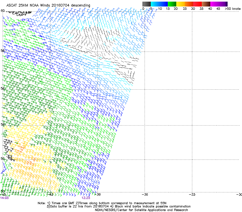The width and height of the screenshot is (242, 212).
Task: Click the purple "14:05" swath time label
Action: 4,198
